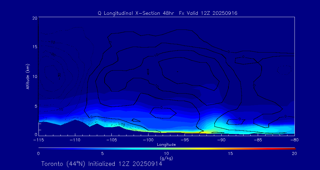
Task: Click 'Toronto (44°N) Initialized 12Z 20250914' caption
Action: (x=102, y=164)
